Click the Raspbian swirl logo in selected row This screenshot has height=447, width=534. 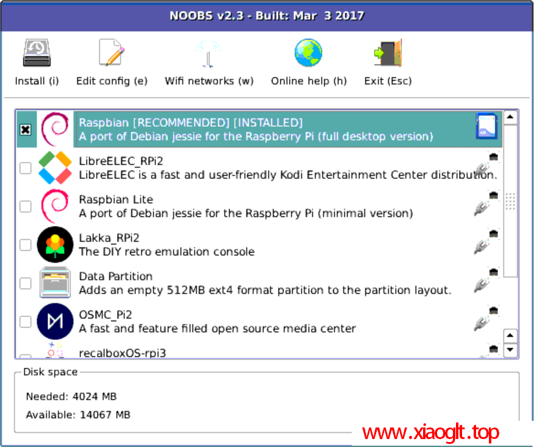point(55,129)
